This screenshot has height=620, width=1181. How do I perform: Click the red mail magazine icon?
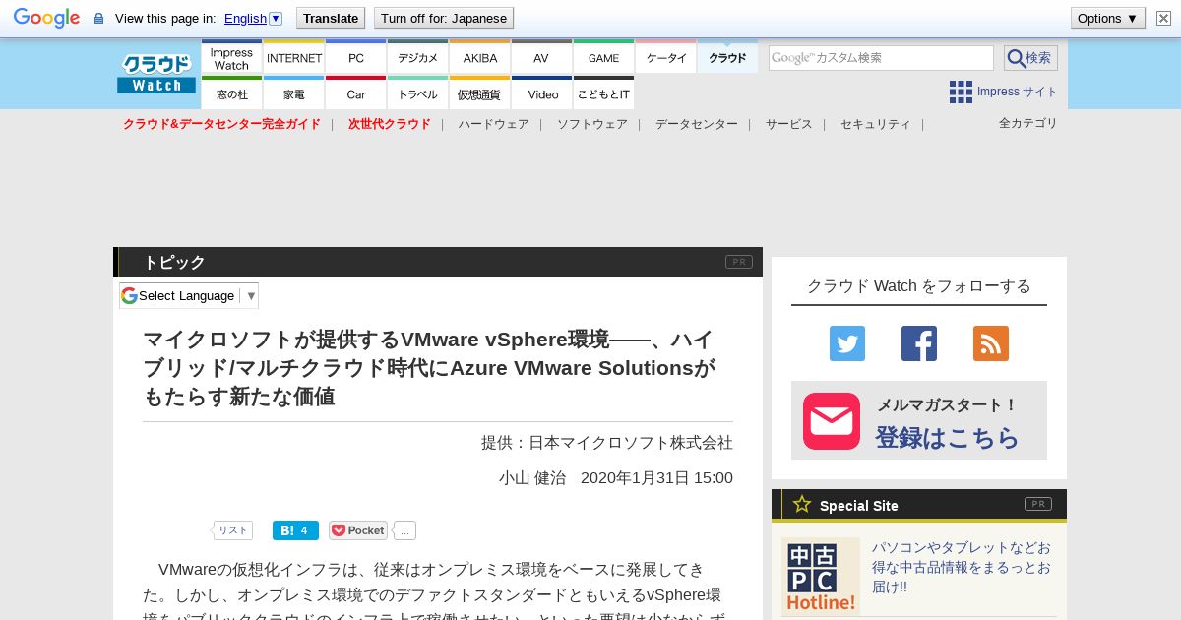pos(832,421)
